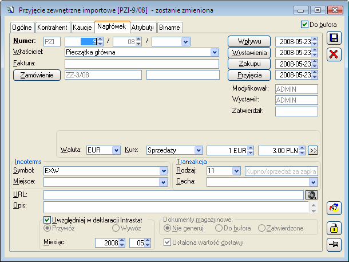The height and width of the screenshot is (262, 349).
Task: Click the empty field next to ZZ-3/08
Action: coord(183,75)
